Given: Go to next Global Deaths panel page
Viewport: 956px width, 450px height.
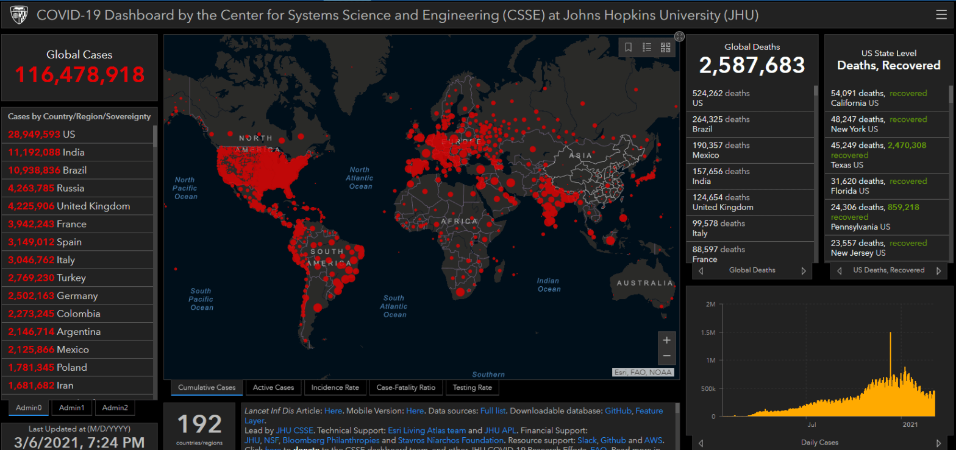Looking at the screenshot, I should [803, 270].
